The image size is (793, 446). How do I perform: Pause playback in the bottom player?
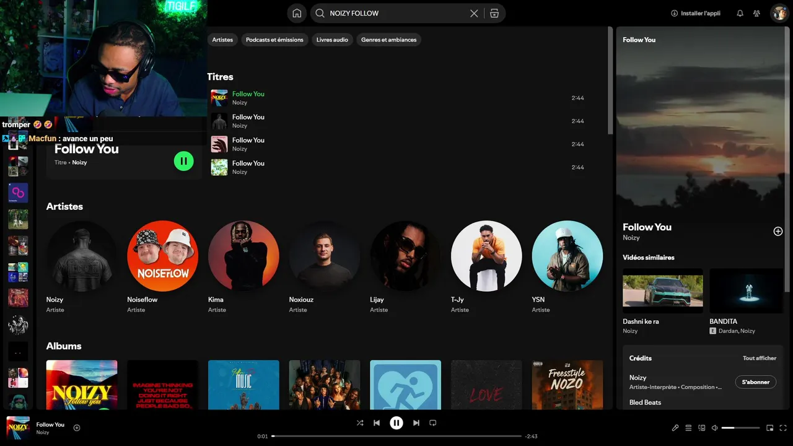point(396,423)
